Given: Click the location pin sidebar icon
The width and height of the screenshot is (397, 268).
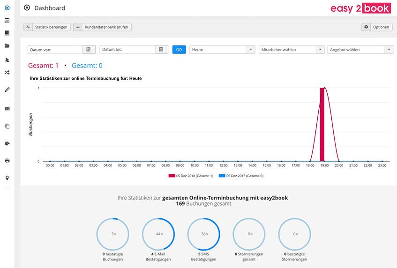Looking at the screenshot, I should click(x=7, y=178).
